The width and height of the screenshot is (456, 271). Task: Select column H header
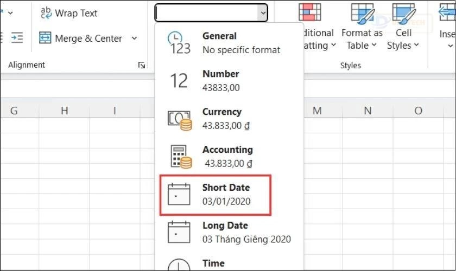pos(64,111)
